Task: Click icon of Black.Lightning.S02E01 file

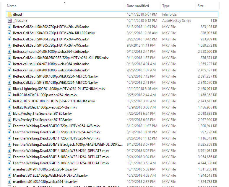Action: tap(9, 89)
